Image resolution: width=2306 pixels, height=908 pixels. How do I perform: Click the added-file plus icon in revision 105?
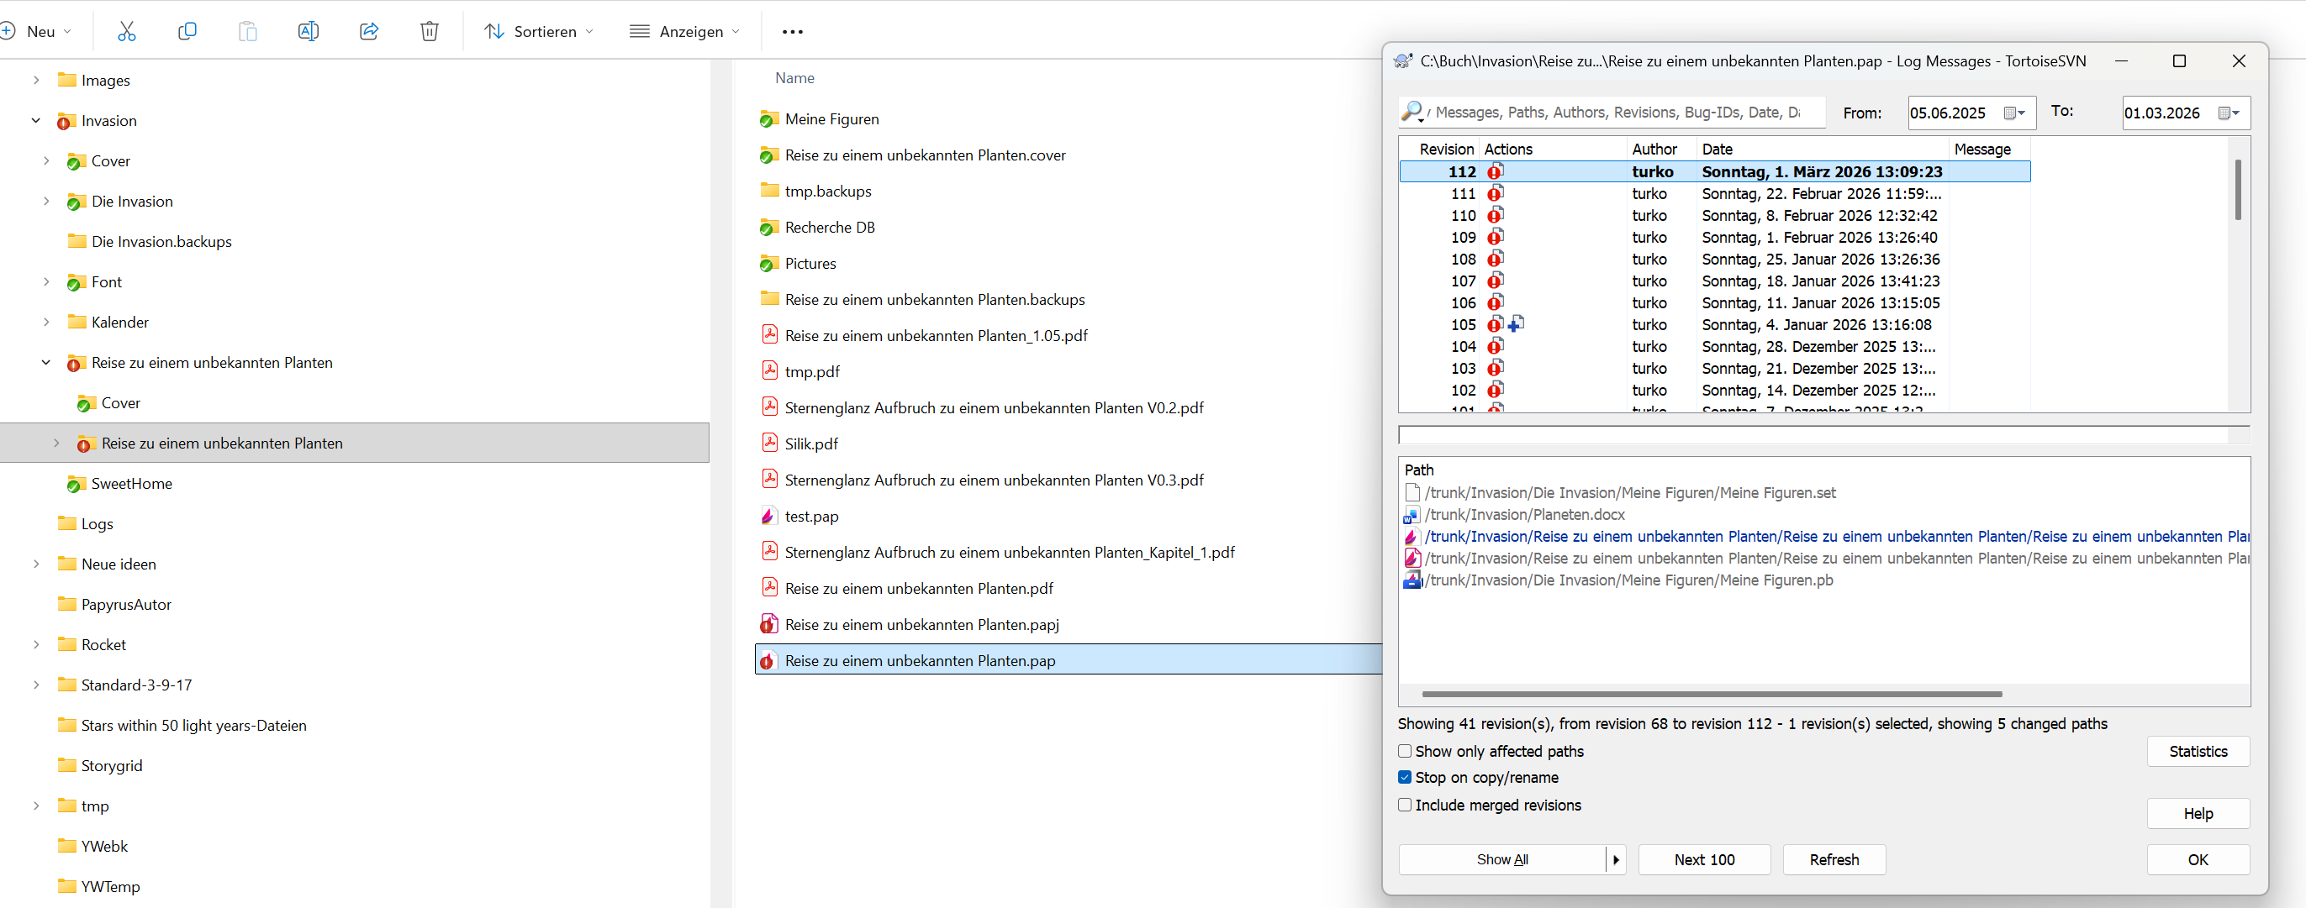click(1516, 324)
